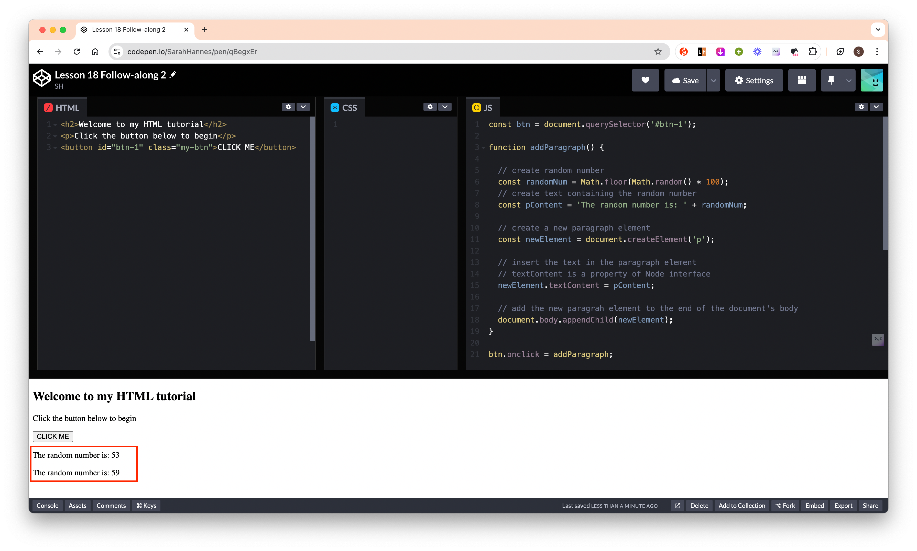917x551 pixels.
Task: Expand the JS editor dropdown
Action: 876,107
